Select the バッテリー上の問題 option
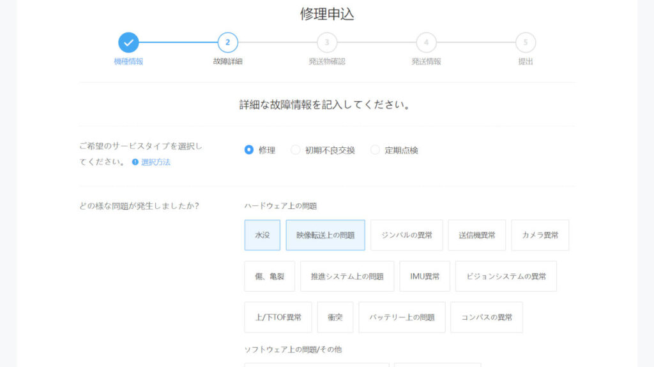Image resolution: width=654 pixels, height=367 pixels. tap(402, 317)
